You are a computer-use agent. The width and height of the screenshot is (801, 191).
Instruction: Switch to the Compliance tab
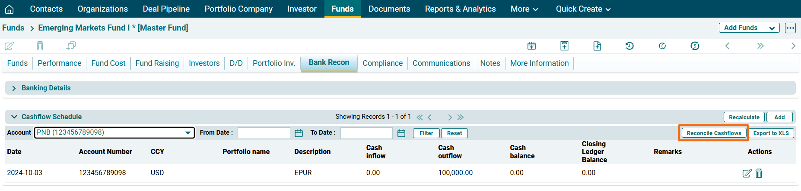[x=382, y=63]
